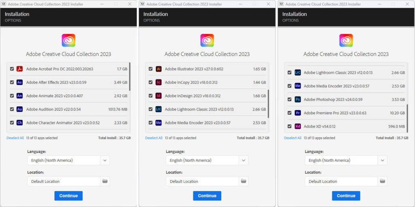The height and width of the screenshot is (207, 415).
Task: Uncheck Adobe Photoshop 2023 checkbox
Action: pyautogui.click(x=289, y=100)
